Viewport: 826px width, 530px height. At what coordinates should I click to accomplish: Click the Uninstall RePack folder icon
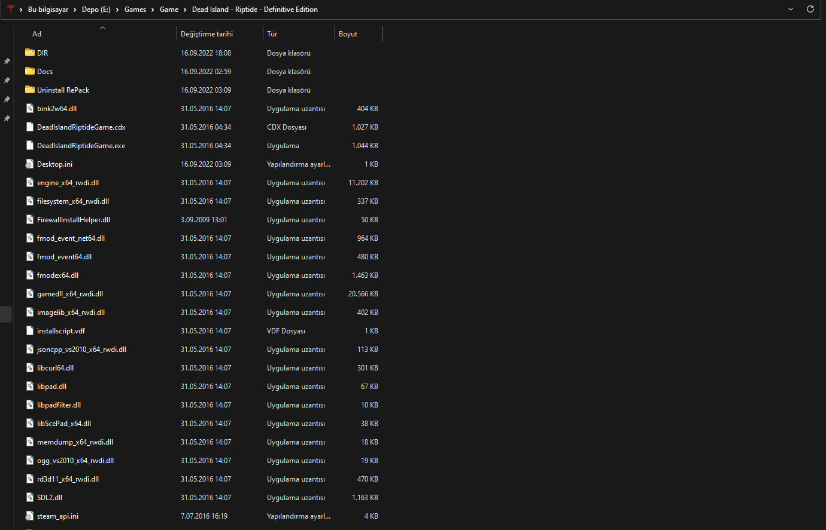(30, 90)
